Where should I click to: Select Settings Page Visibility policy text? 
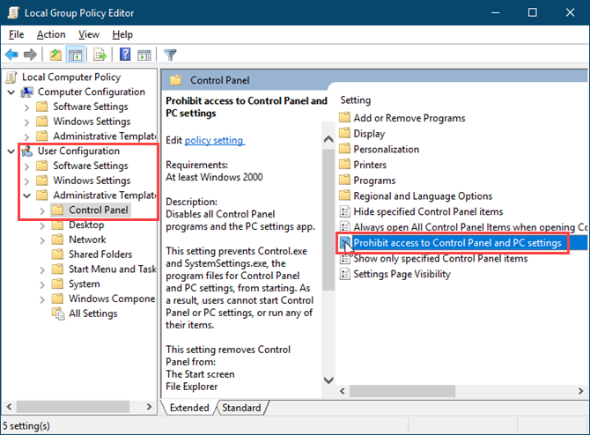tap(402, 274)
